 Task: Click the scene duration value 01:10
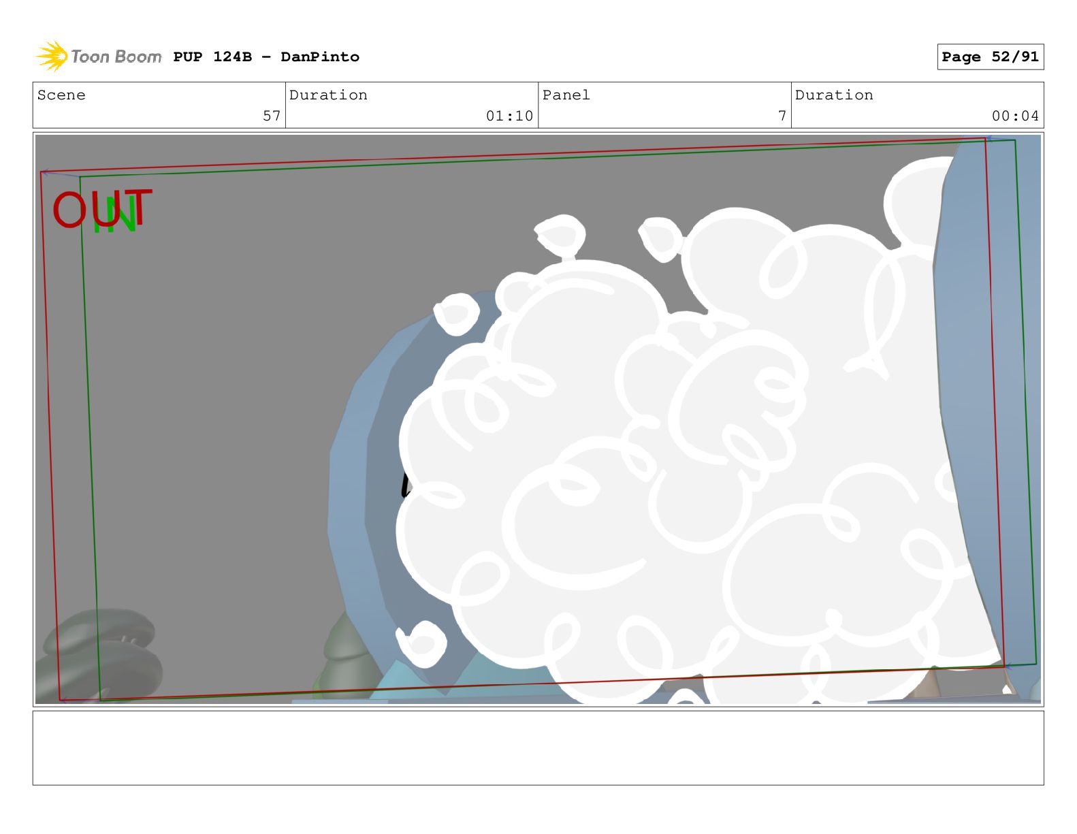[x=509, y=116]
